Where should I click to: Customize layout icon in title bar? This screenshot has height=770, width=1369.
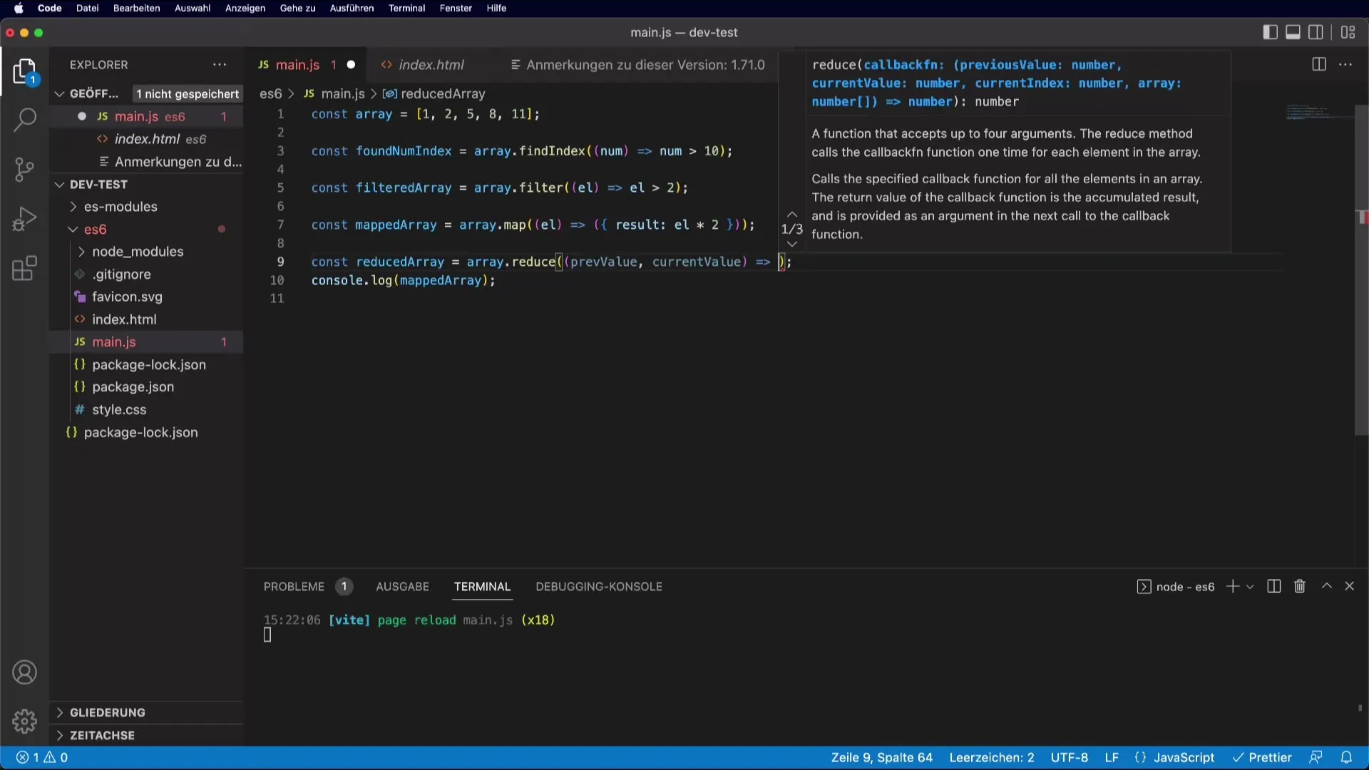click(1348, 33)
